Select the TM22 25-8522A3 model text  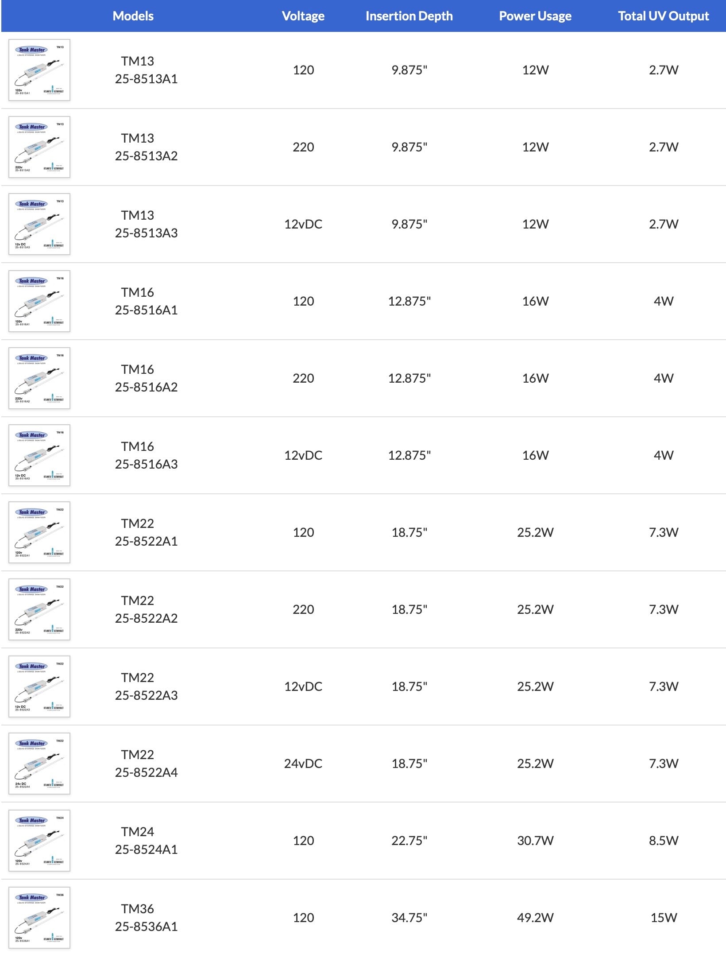146,686
